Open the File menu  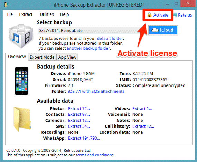[x=10, y=14]
